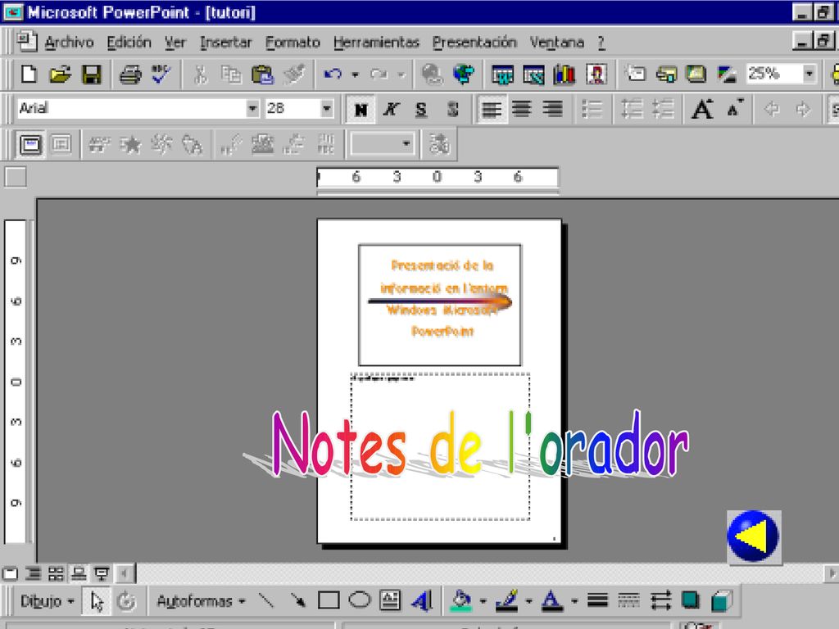Click the Format Painter brush icon
Image resolution: width=839 pixels, height=629 pixels.
coord(294,75)
